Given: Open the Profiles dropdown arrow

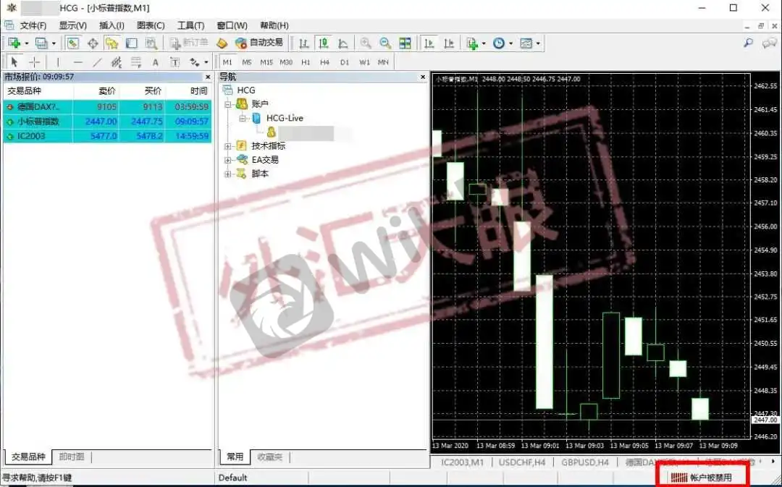Looking at the screenshot, I should (54, 44).
